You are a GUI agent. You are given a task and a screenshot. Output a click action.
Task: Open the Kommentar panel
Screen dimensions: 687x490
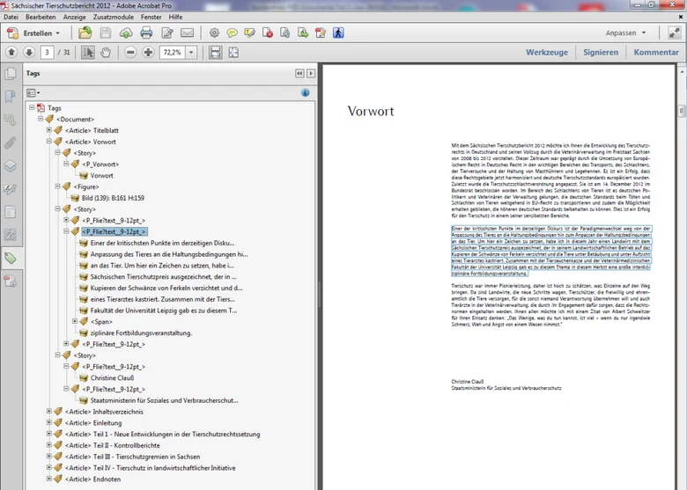[656, 52]
